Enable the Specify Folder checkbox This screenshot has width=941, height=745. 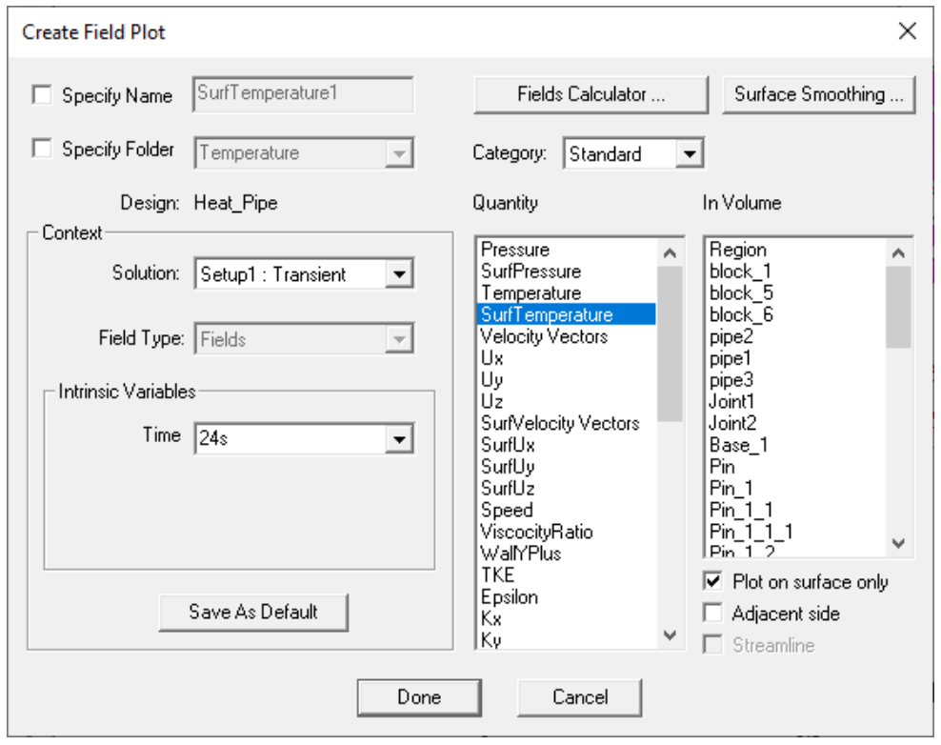pos(42,149)
